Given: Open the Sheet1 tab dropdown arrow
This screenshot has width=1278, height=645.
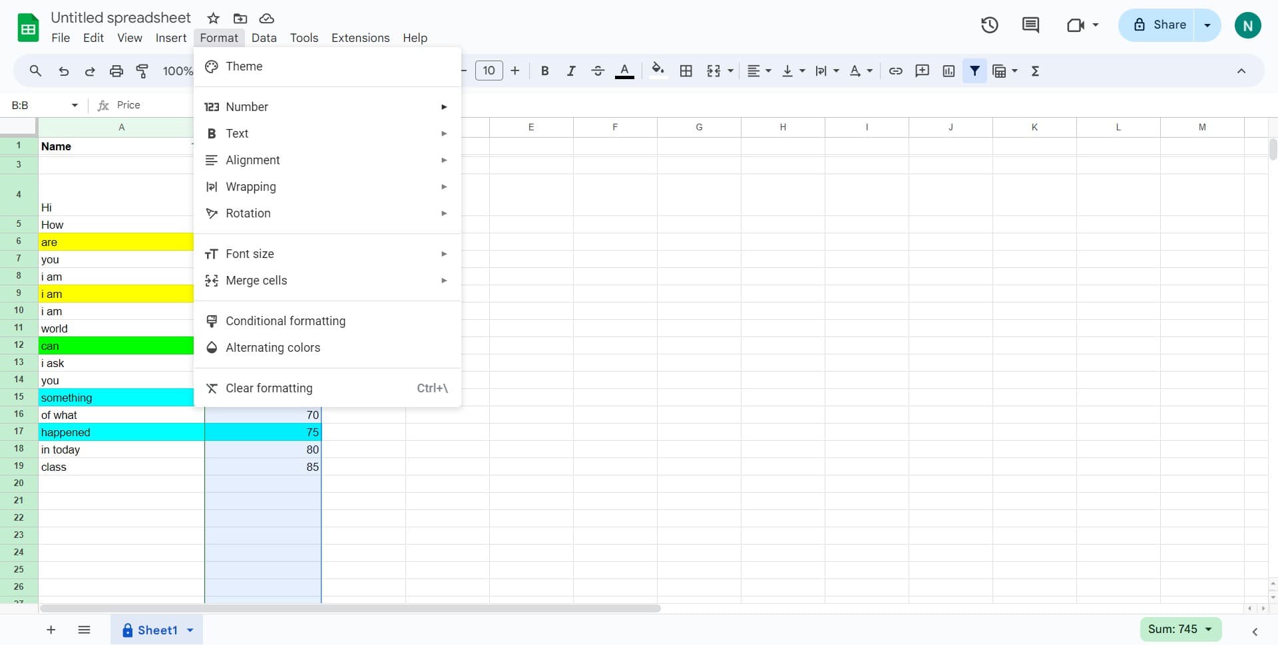Looking at the screenshot, I should coord(190,630).
